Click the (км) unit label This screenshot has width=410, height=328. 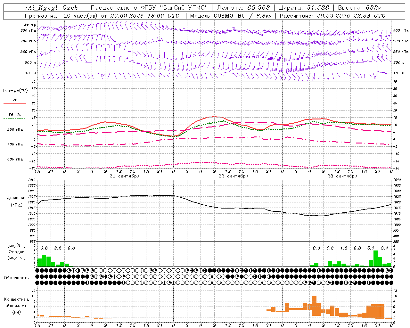coord(17,312)
